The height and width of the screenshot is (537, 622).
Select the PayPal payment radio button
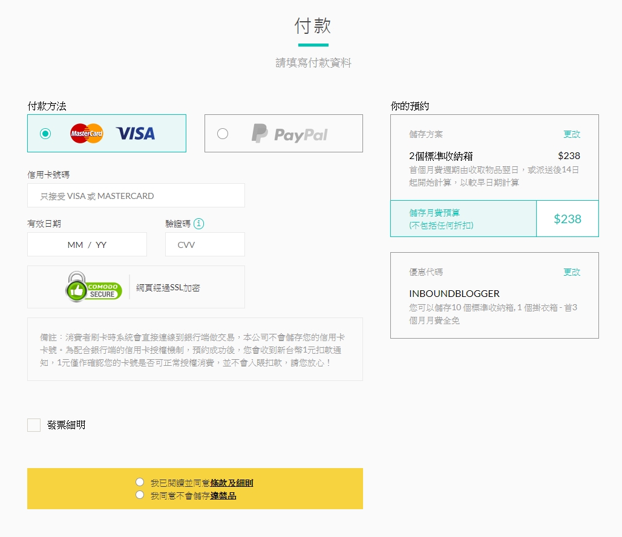[x=223, y=134]
